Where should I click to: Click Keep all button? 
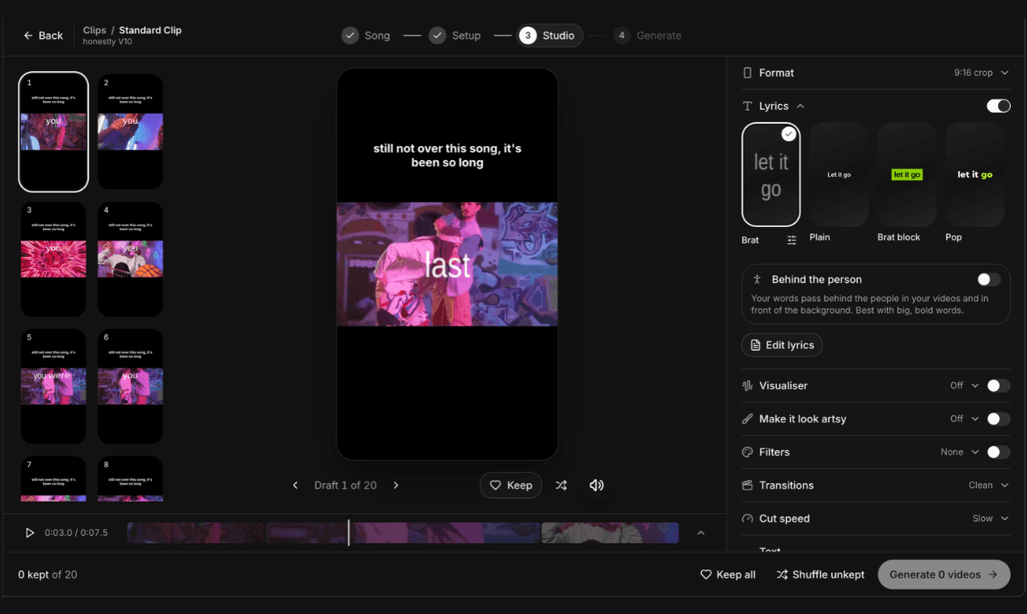(x=728, y=574)
